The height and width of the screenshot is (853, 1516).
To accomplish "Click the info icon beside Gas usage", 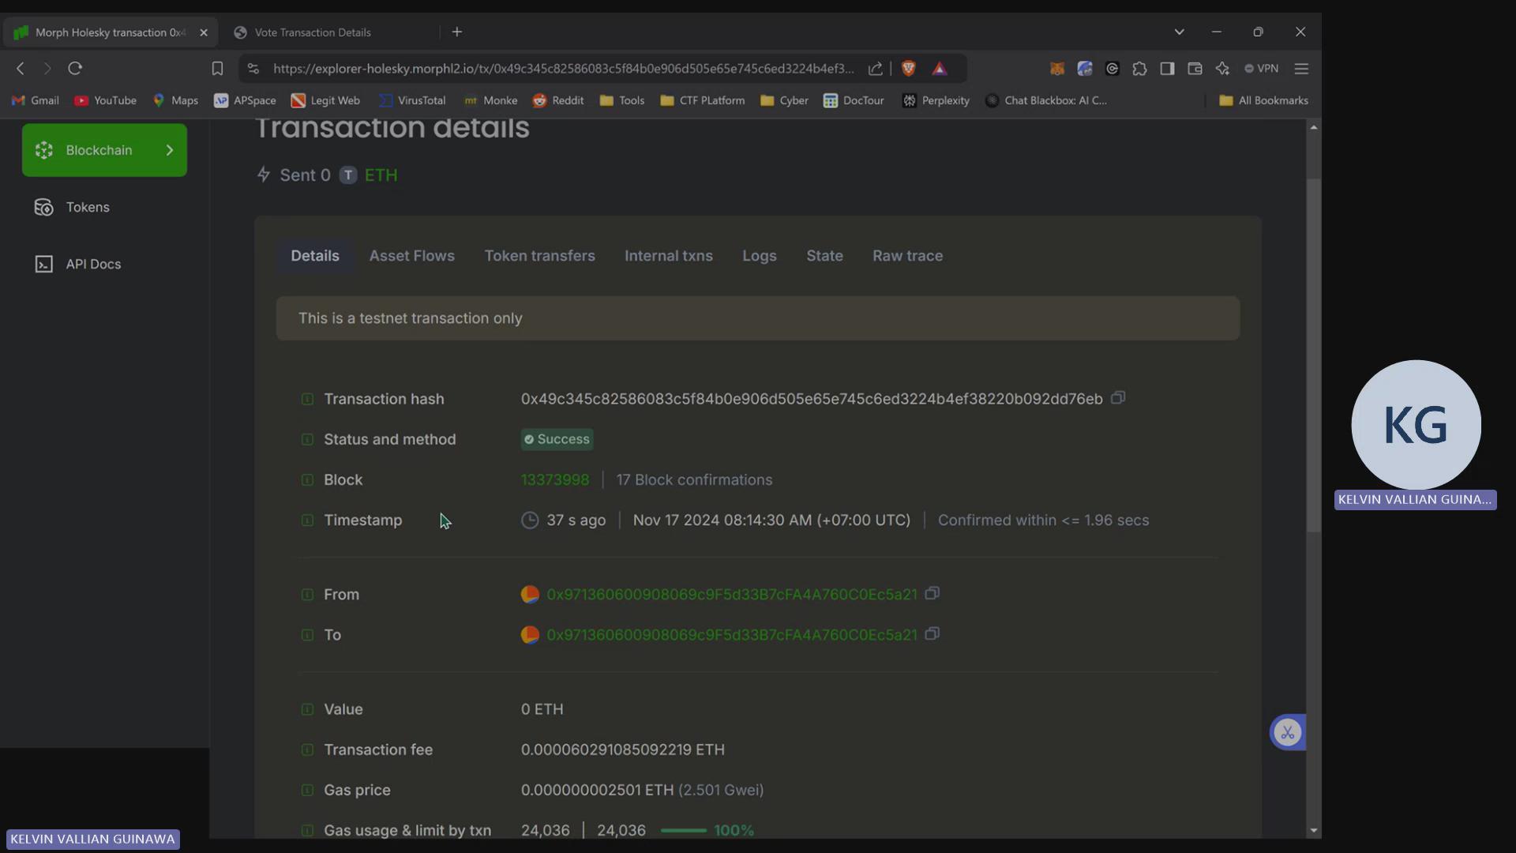I will tap(307, 830).
